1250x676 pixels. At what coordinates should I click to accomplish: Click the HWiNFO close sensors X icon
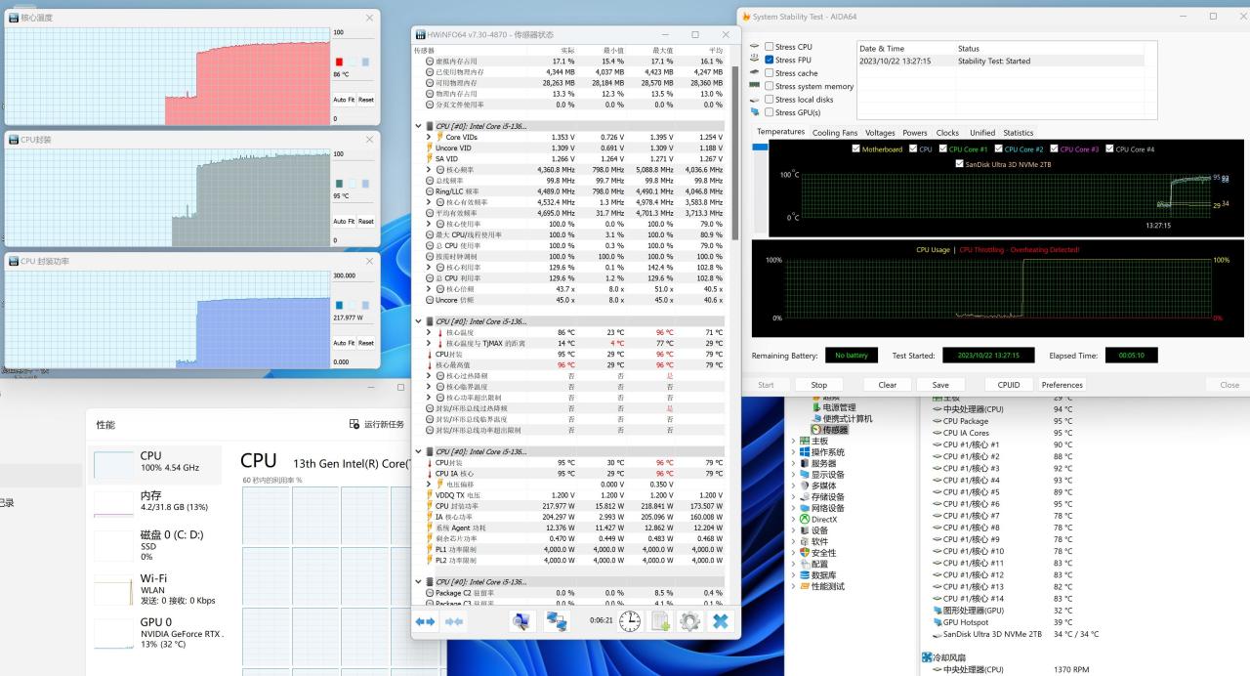(721, 621)
